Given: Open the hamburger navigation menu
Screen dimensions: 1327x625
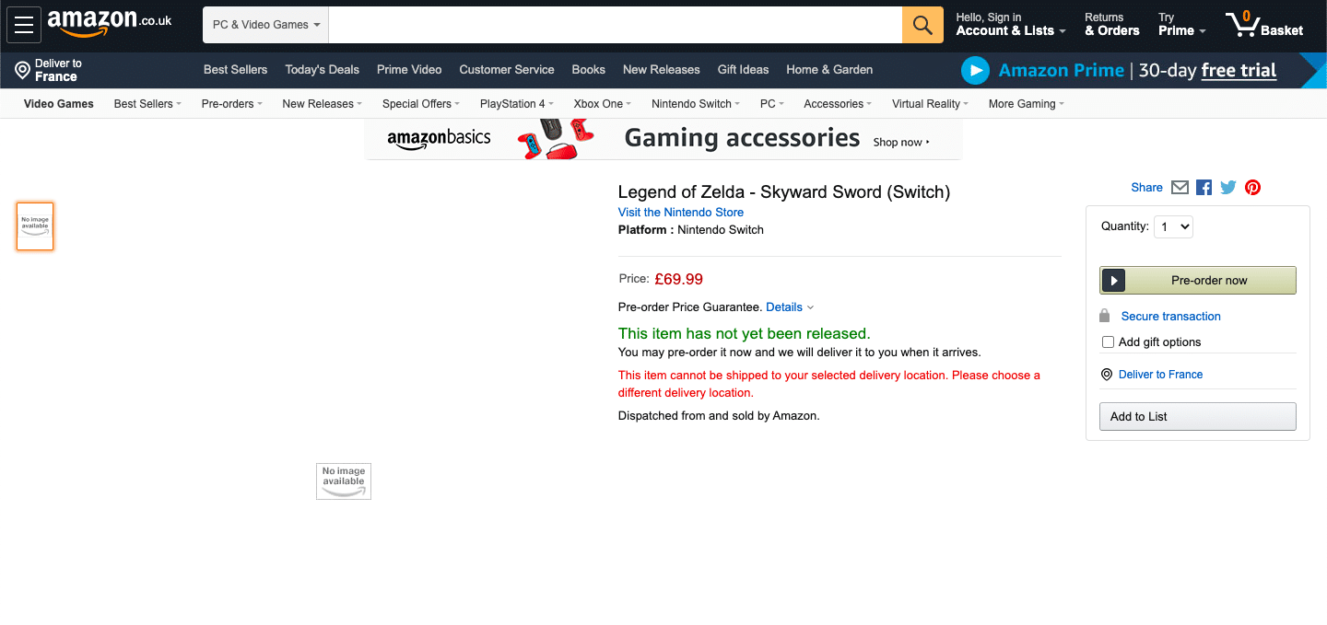Looking at the screenshot, I should pyautogui.click(x=24, y=25).
